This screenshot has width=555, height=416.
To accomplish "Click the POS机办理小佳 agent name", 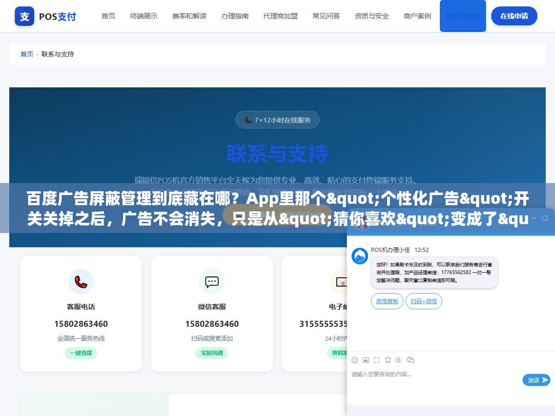I will (x=390, y=250).
